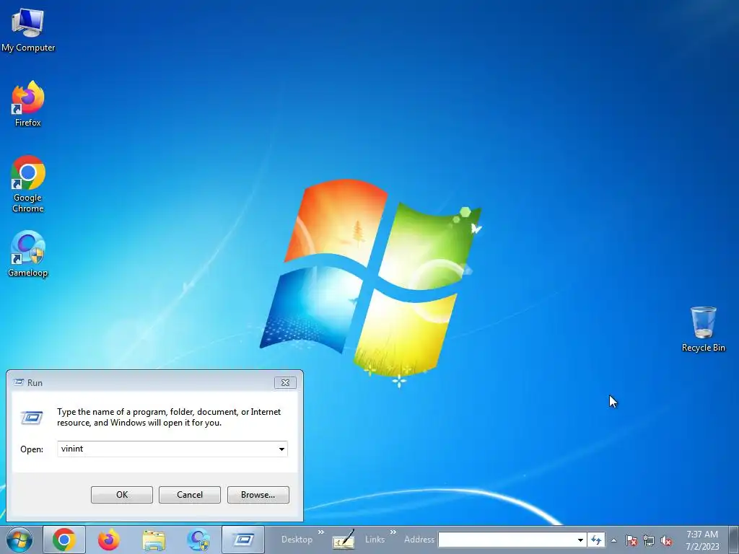Launch Chrome from the taskbar
This screenshot has height=554, width=739.
pos(64,540)
